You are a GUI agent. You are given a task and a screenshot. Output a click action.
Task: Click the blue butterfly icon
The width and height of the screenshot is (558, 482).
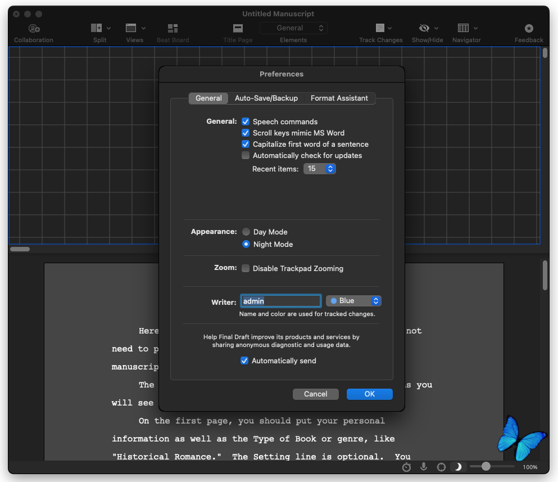[521, 438]
